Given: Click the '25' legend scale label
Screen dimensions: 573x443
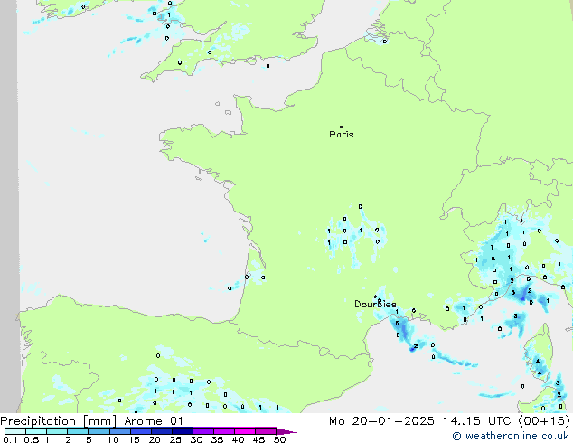Looking at the screenshot, I should 175,439.
